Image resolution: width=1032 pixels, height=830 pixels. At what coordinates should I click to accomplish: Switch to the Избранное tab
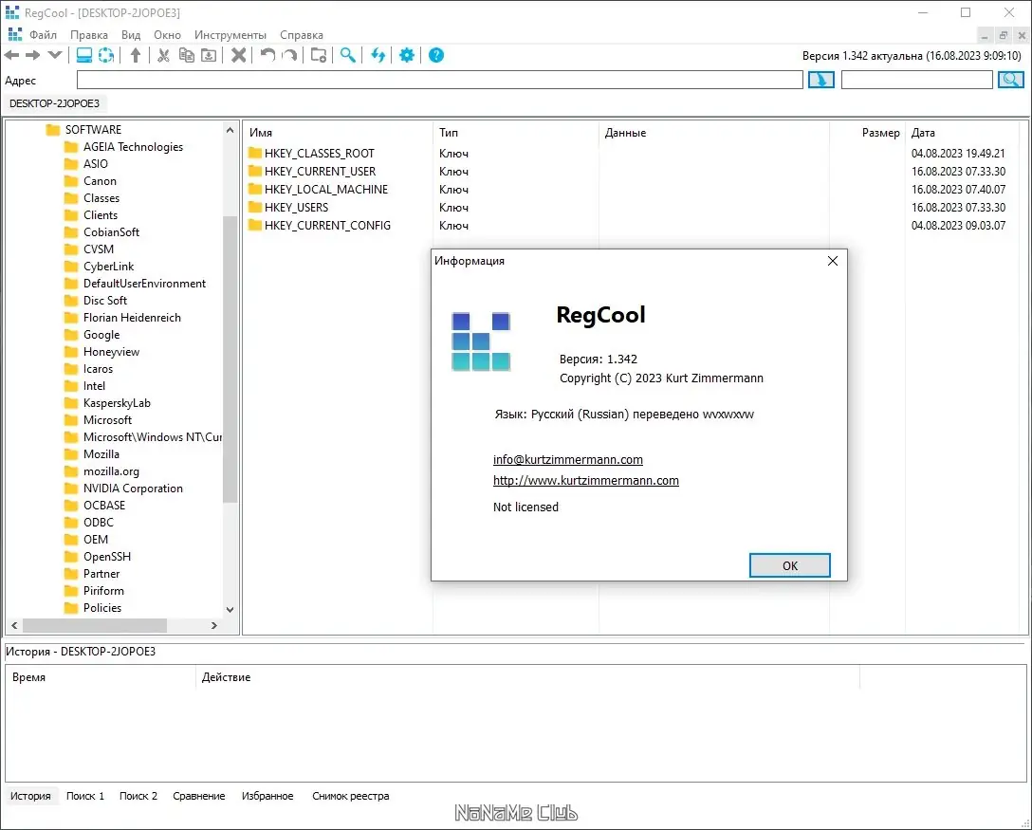tap(267, 796)
